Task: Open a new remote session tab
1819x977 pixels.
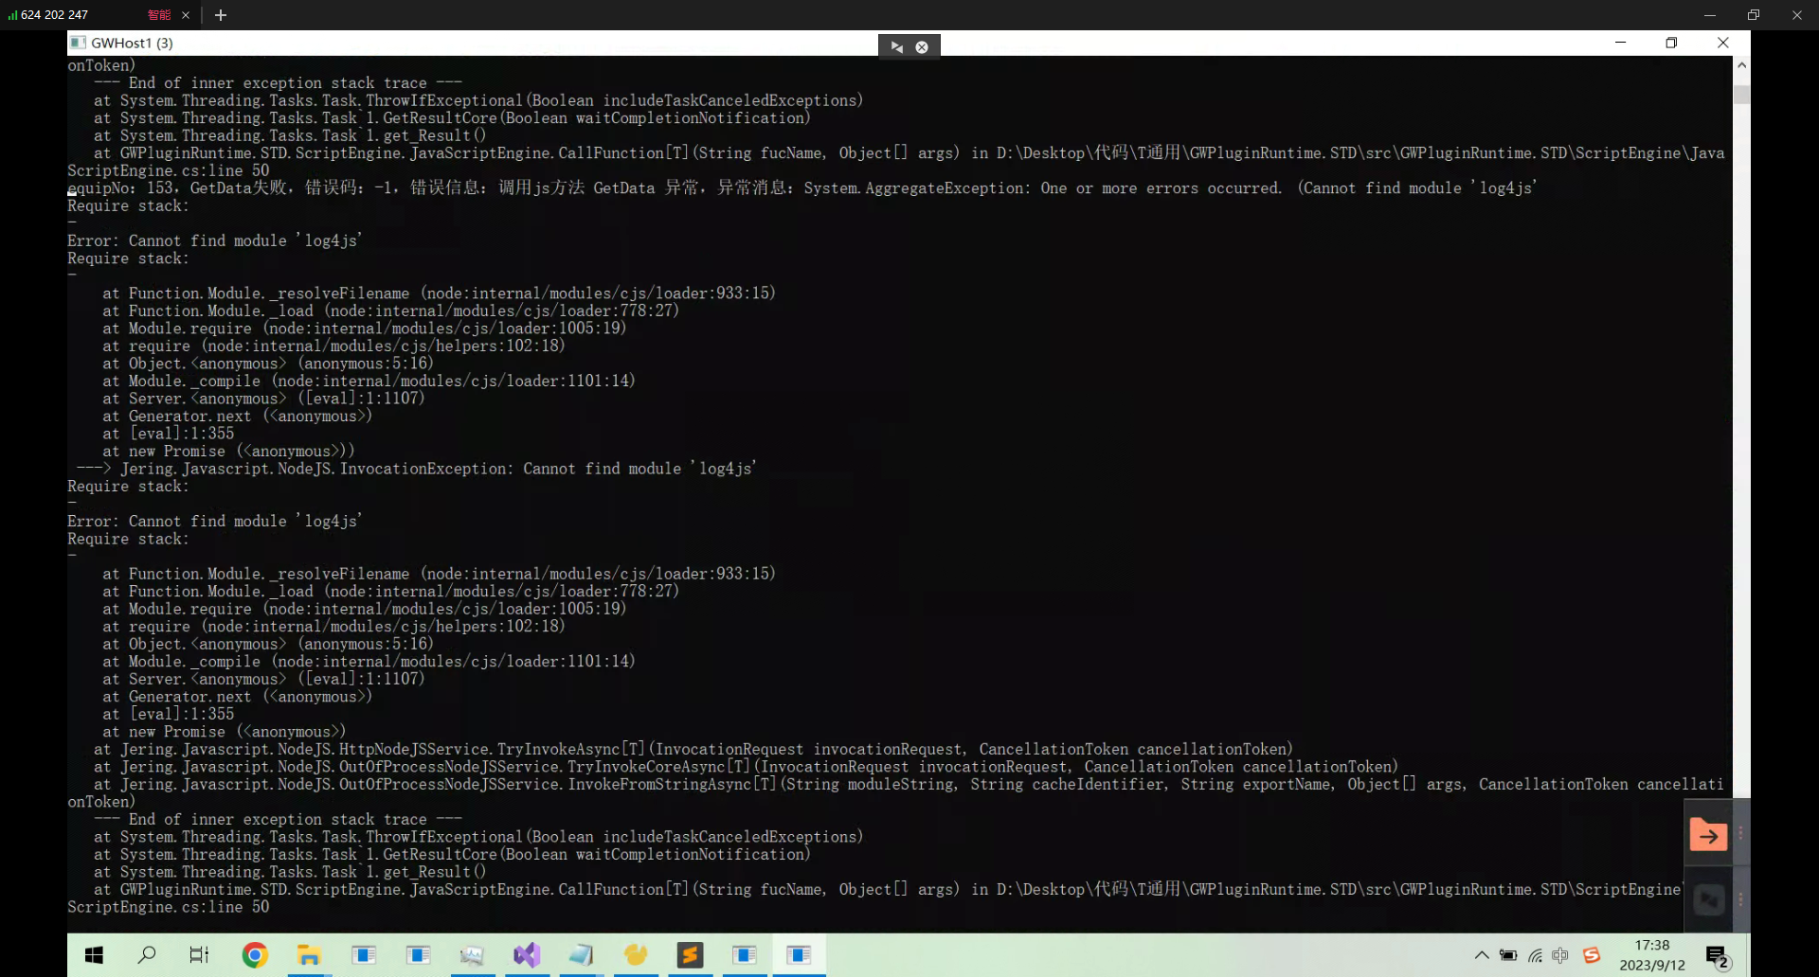Action: click(x=221, y=15)
